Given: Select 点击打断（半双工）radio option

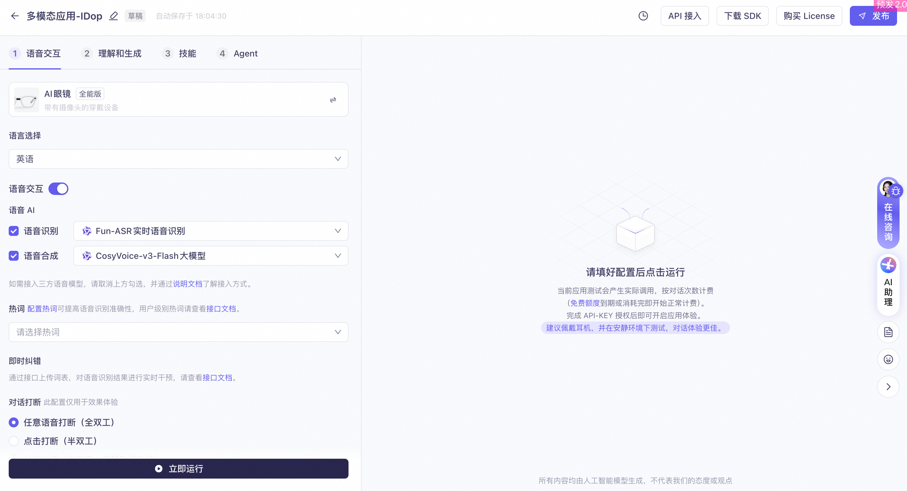Looking at the screenshot, I should [14, 441].
